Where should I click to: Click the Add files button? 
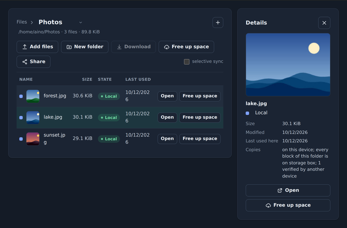pyautogui.click(x=37, y=47)
